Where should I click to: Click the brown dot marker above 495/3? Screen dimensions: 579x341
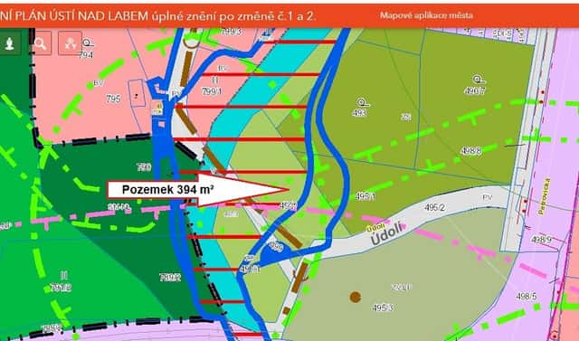pos(356,297)
